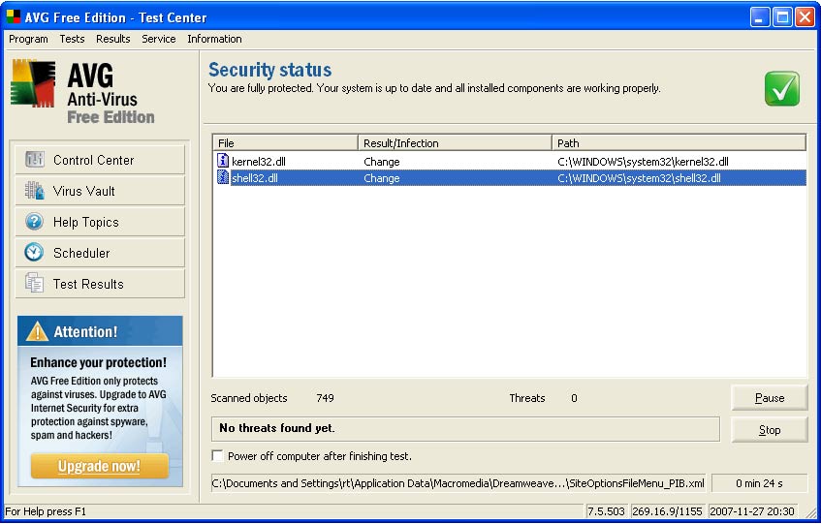This screenshot has height=524, width=821.
Task: Click the AVG logo in sidebar
Action: point(33,83)
